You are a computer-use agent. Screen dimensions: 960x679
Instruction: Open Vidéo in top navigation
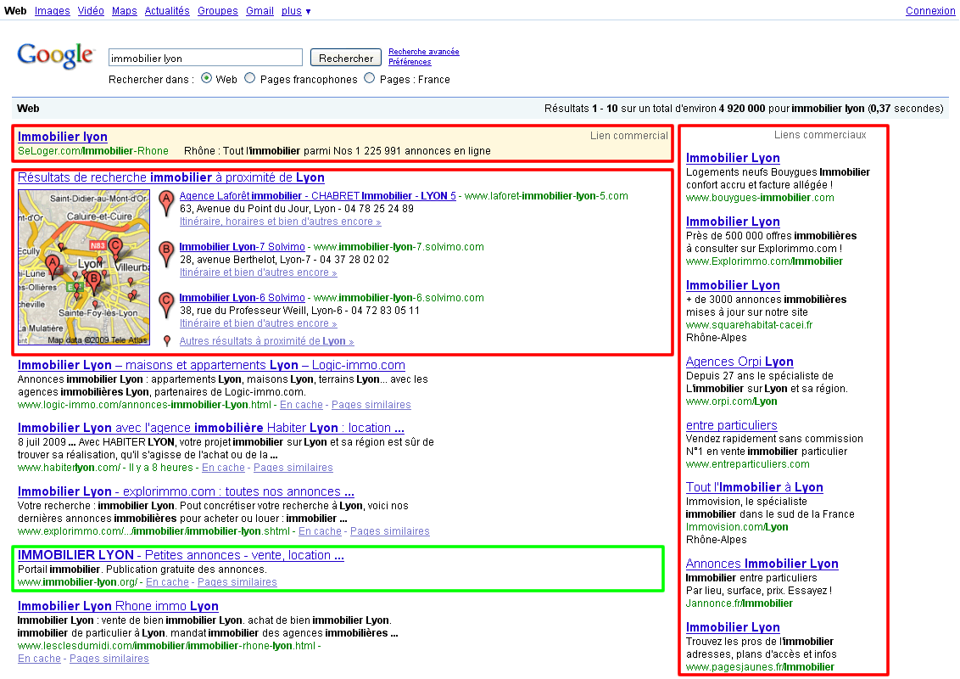pyautogui.click(x=91, y=11)
